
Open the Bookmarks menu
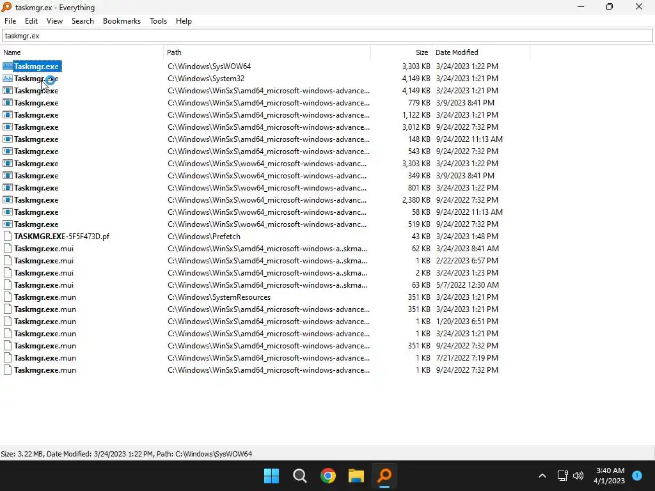[x=122, y=21]
